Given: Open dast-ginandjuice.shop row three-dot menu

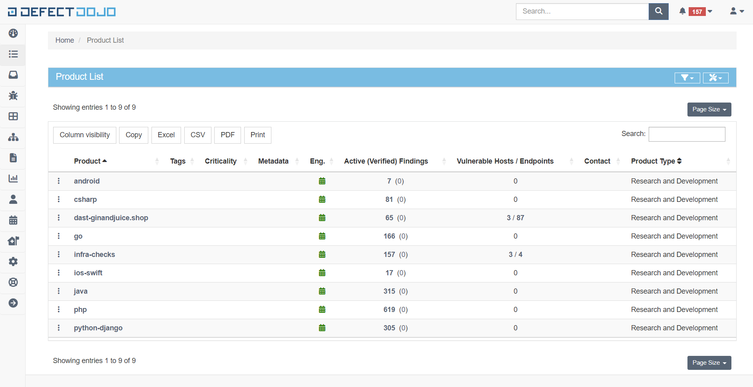Looking at the screenshot, I should [59, 218].
